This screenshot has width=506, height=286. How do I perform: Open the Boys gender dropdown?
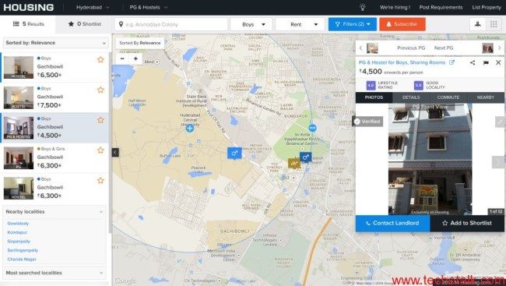251,24
